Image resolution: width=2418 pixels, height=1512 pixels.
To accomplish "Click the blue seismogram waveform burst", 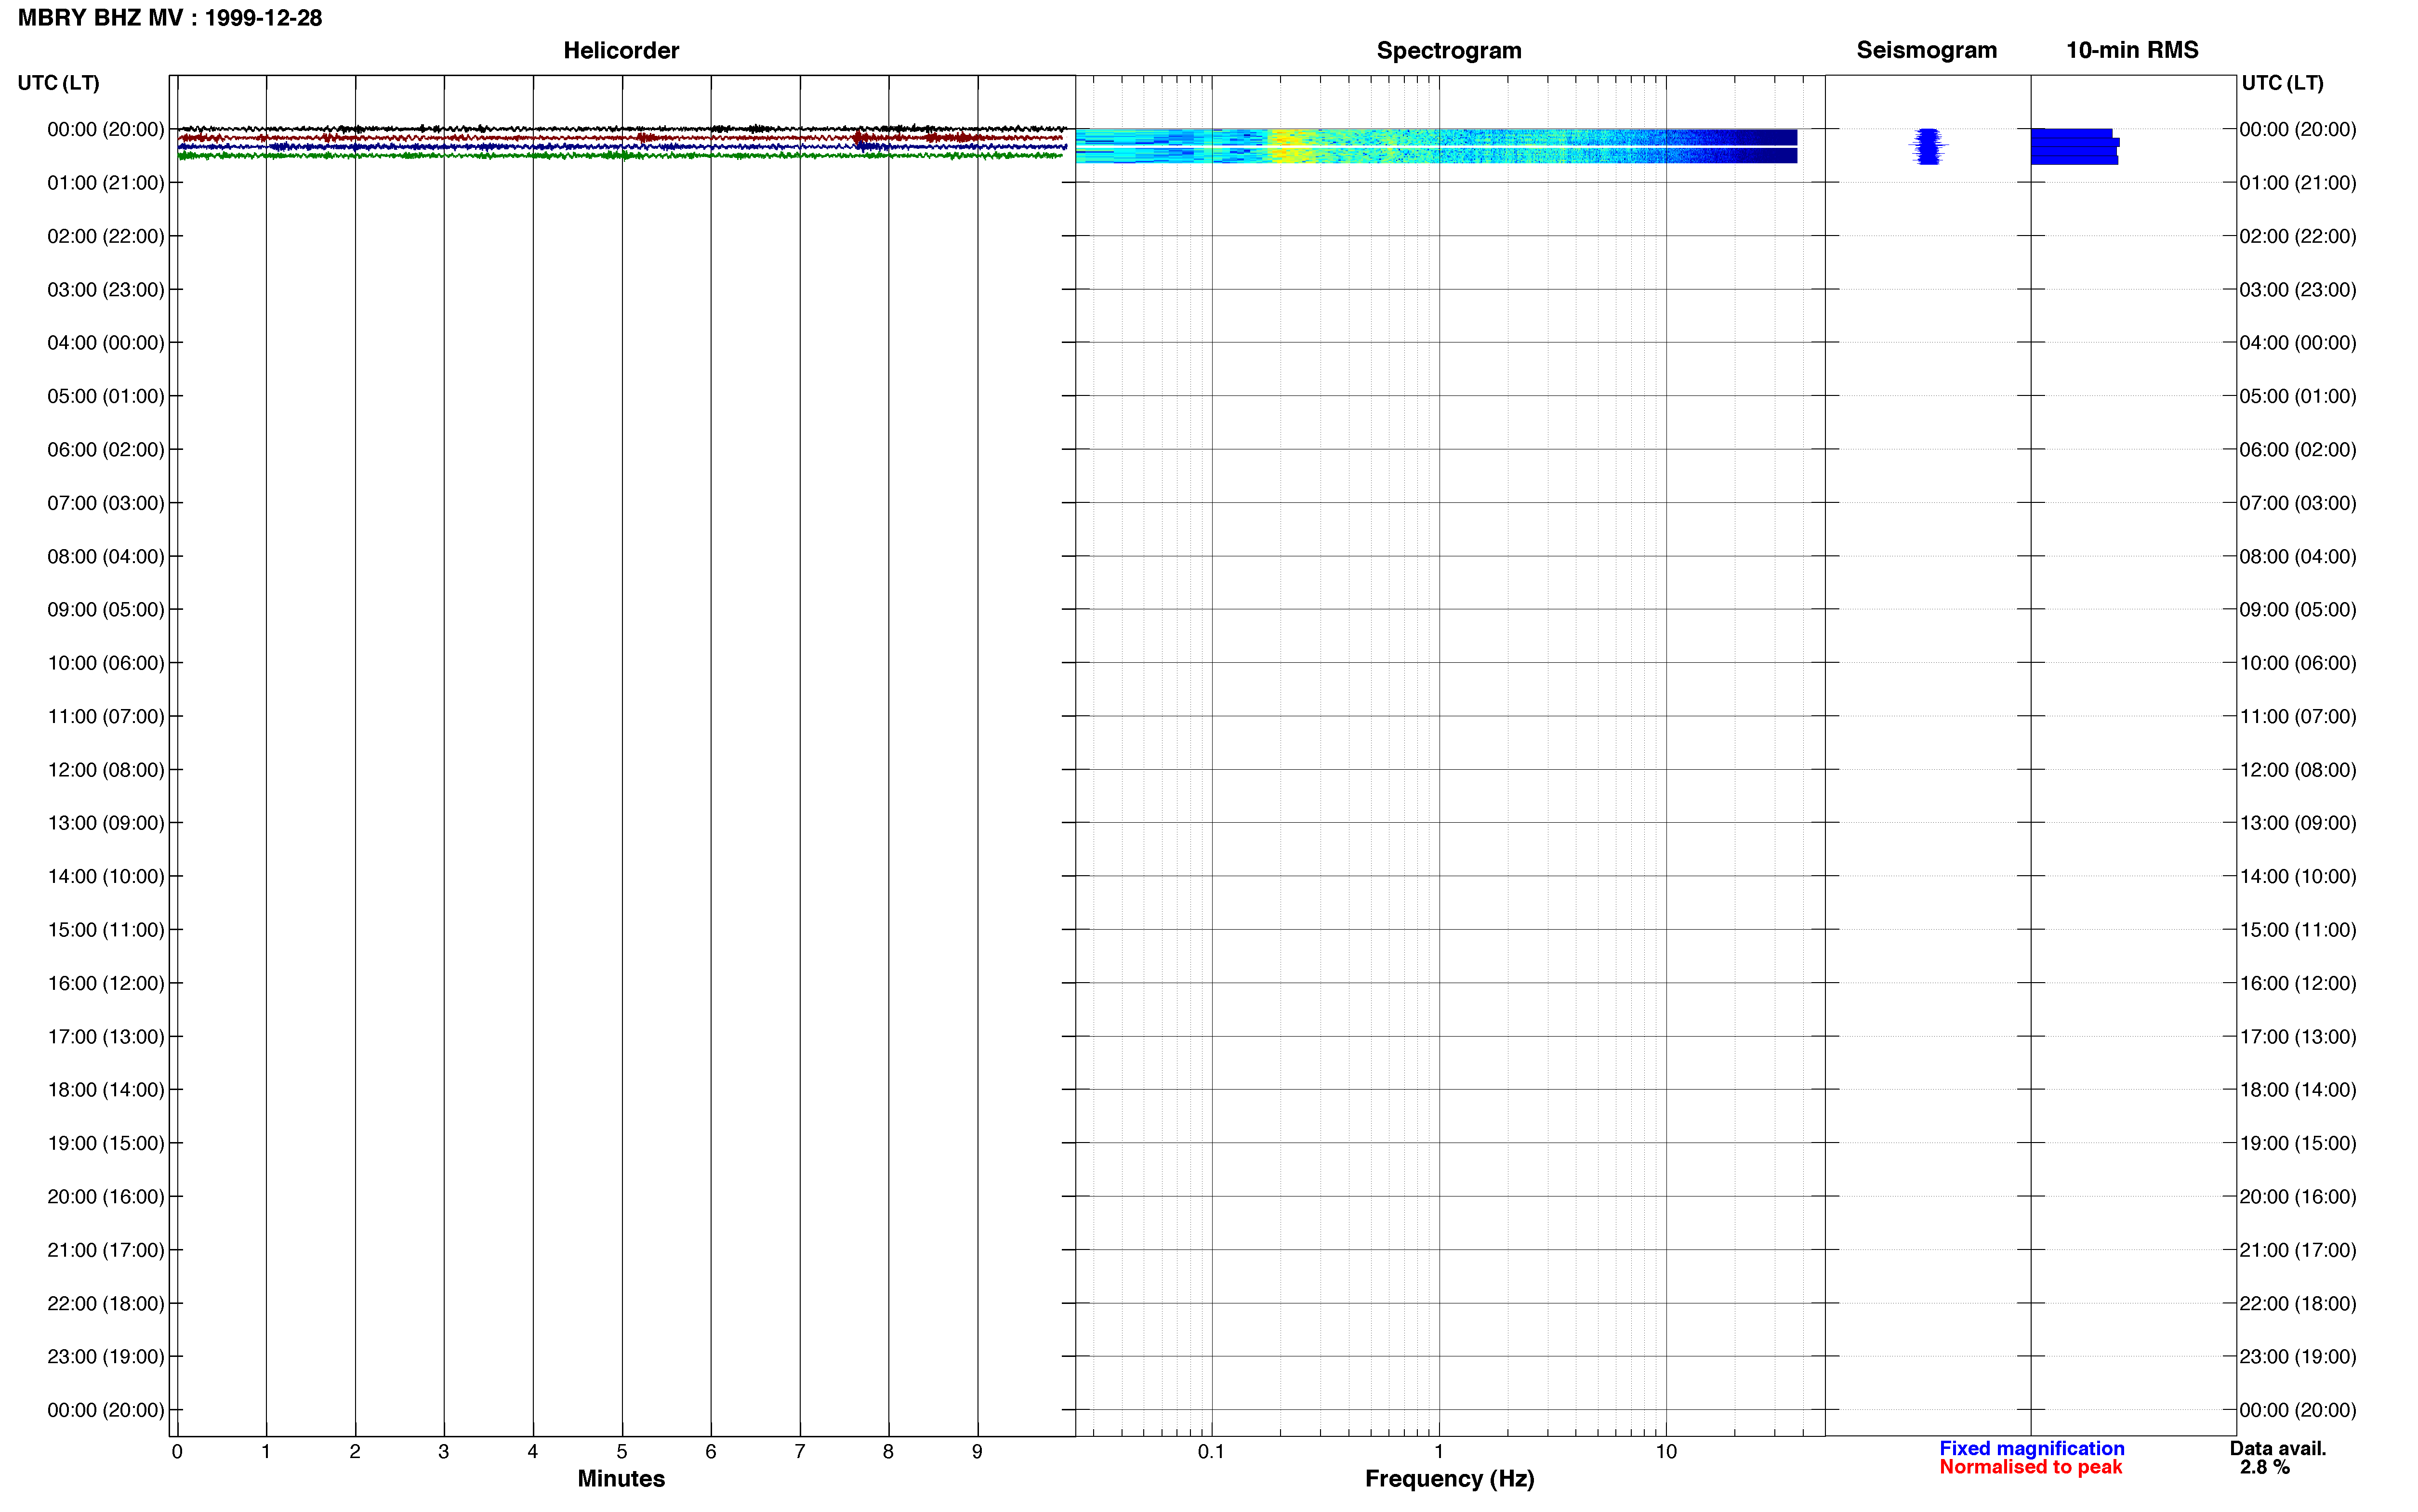I will point(1928,146).
